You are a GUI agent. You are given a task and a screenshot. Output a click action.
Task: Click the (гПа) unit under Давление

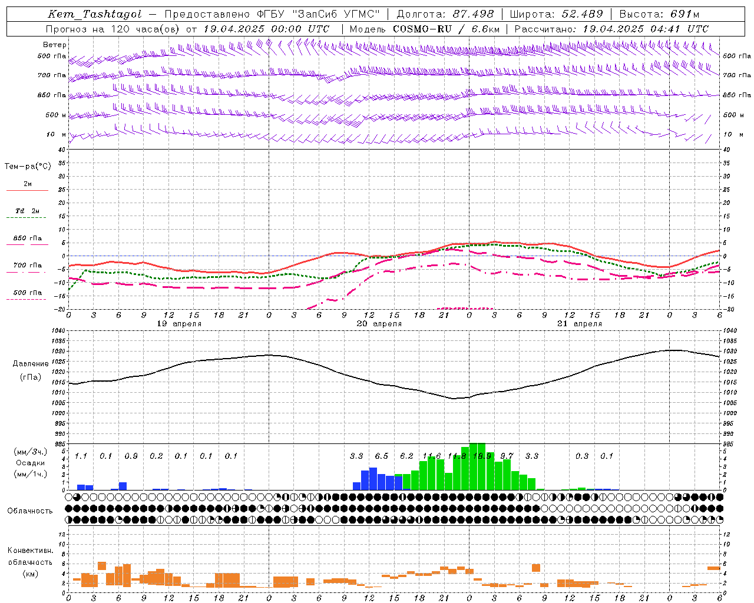coord(31,377)
